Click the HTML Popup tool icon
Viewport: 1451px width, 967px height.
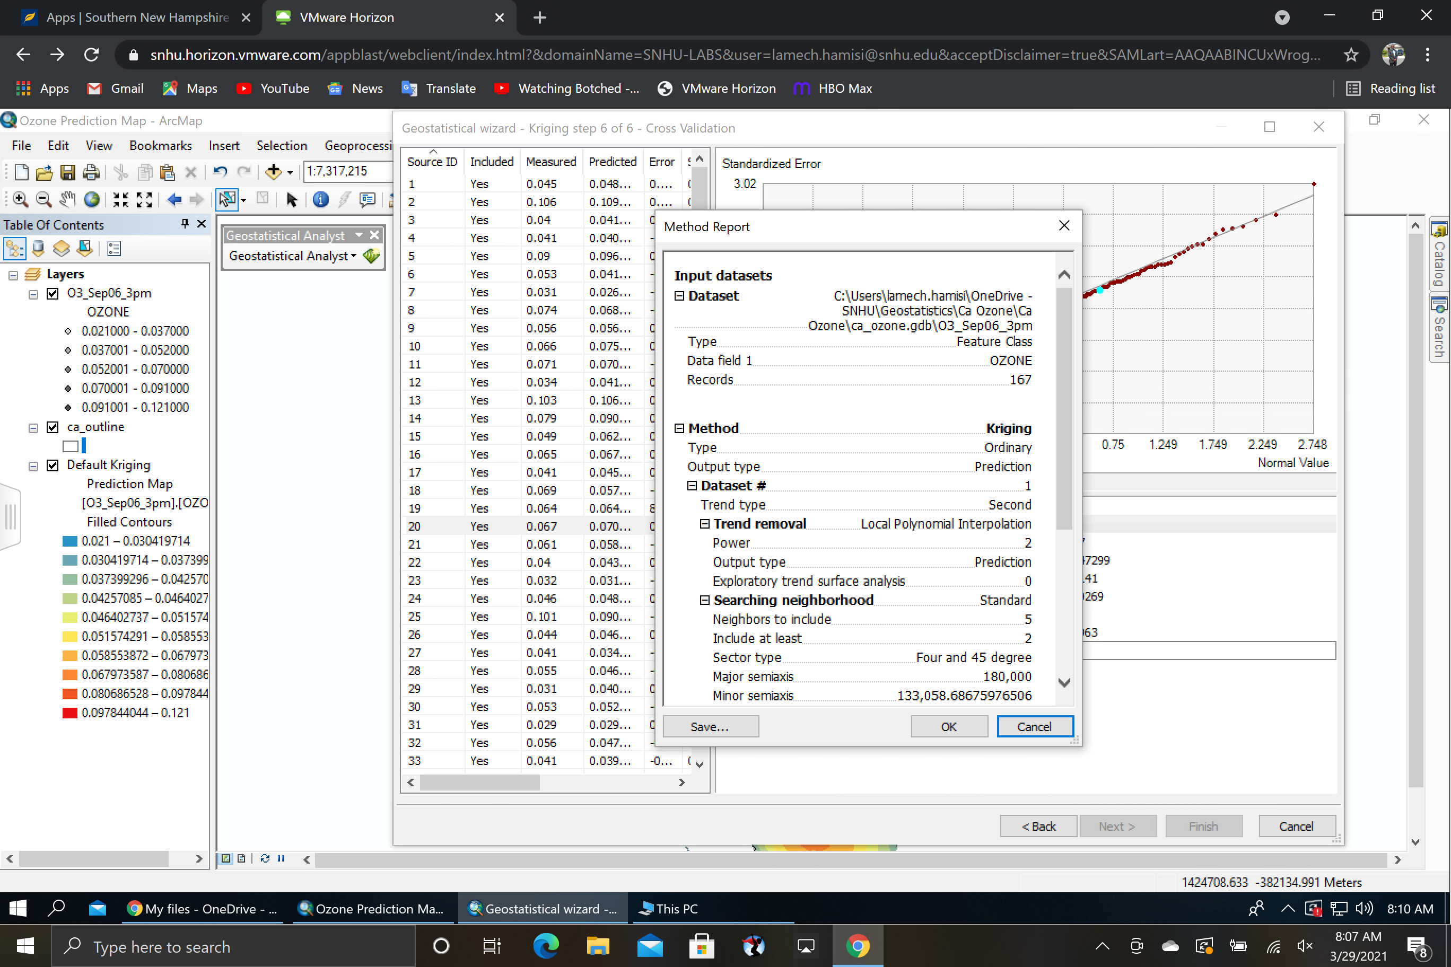click(368, 199)
